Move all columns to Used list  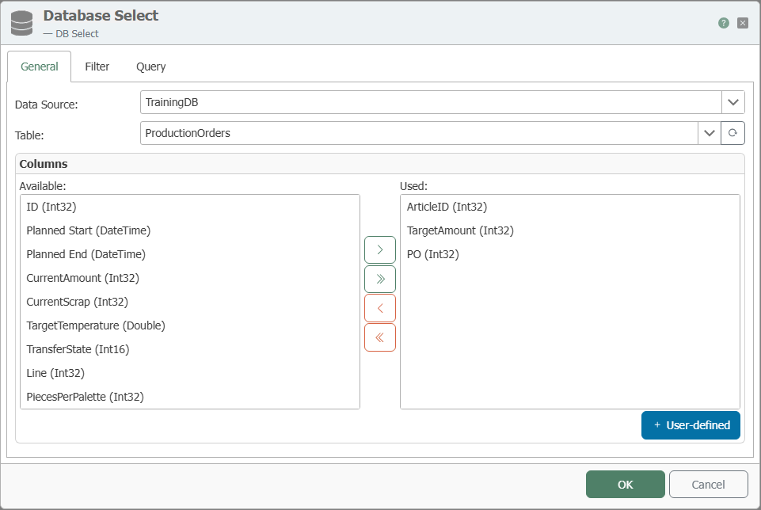point(380,279)
